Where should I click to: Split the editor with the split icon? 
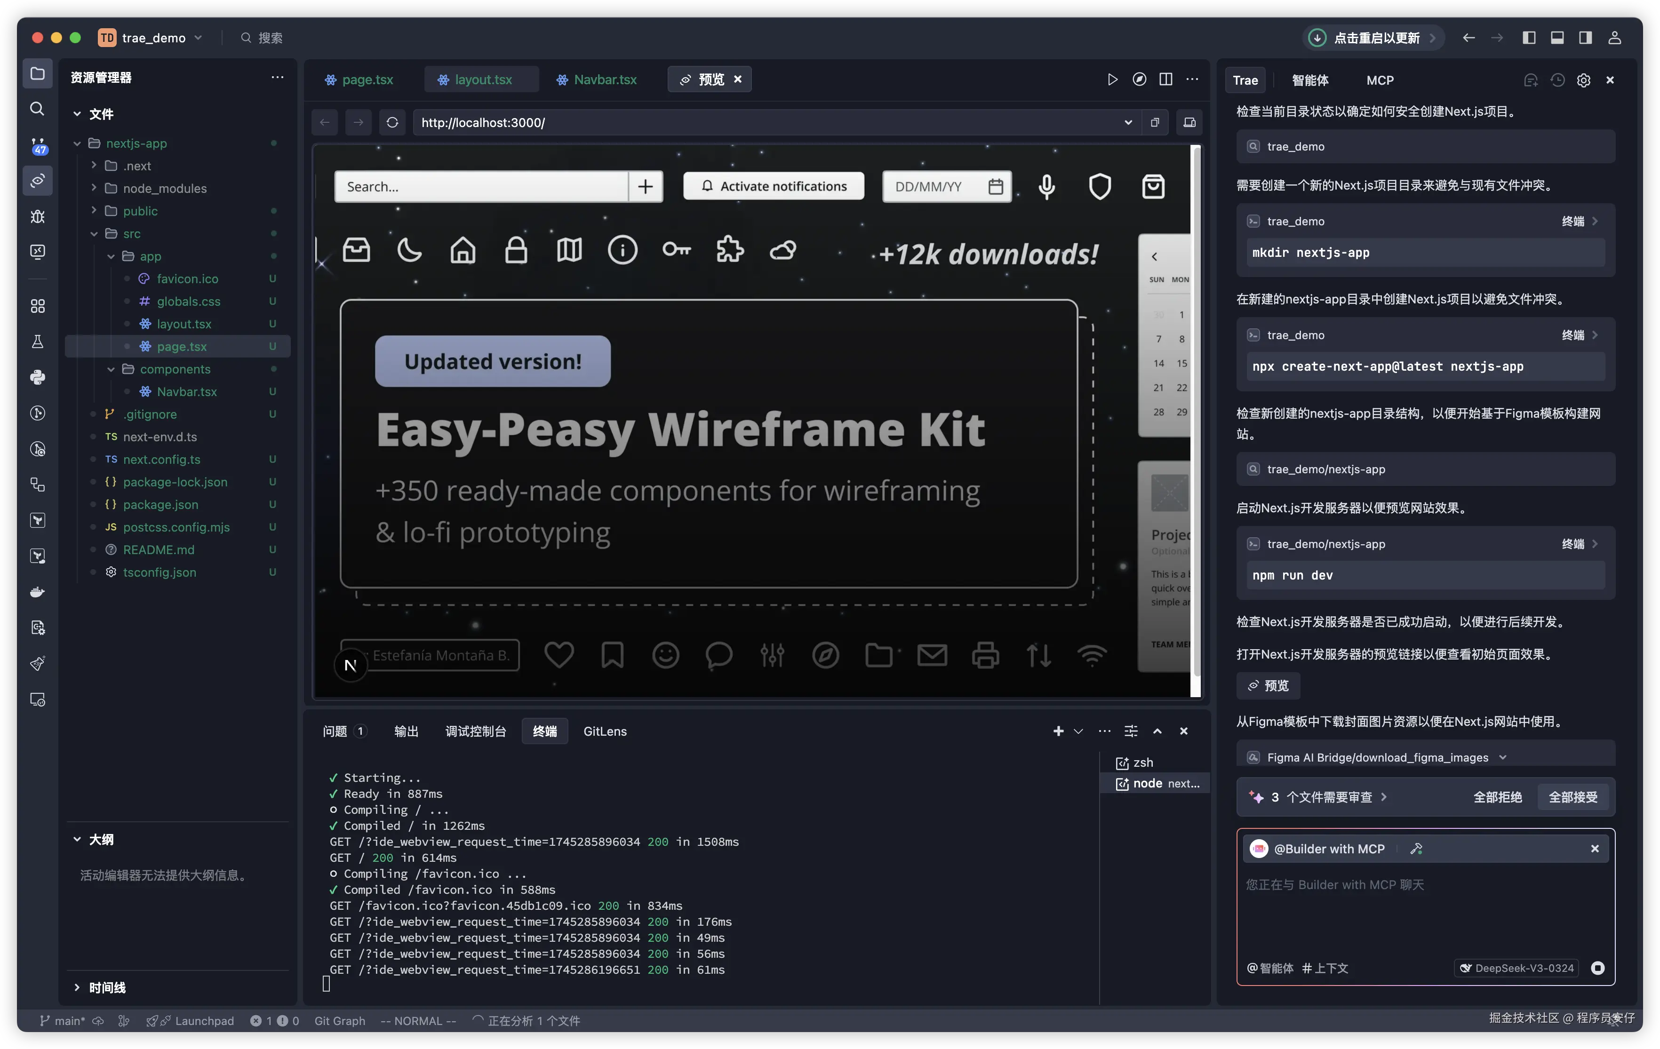click(x=1166, y=79)
